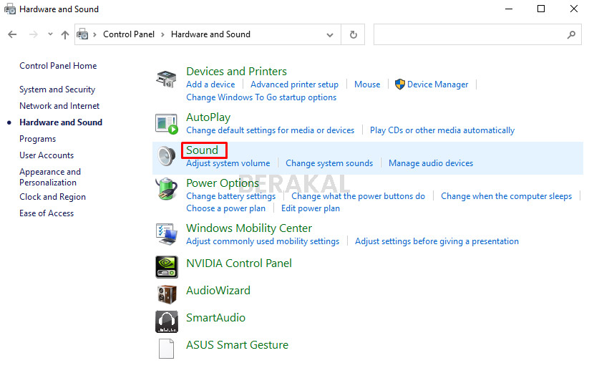The width and height of the screenshot is (589, 368).
Task: Open the Windows Mobility Center icon
Action: coord(166,233)
